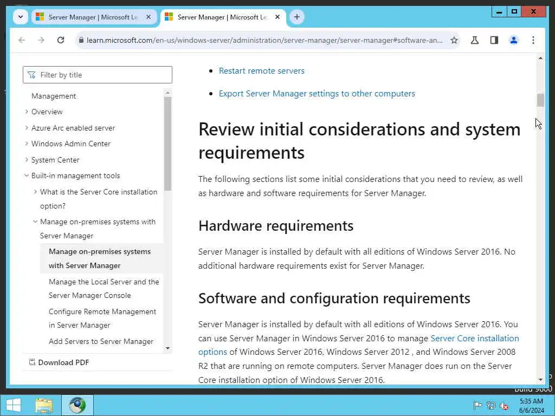Viewport: 555px width, 416px height.
Task: Collapse Manage on-premises systems with Server Manager parent
Action: click(35, 222)
